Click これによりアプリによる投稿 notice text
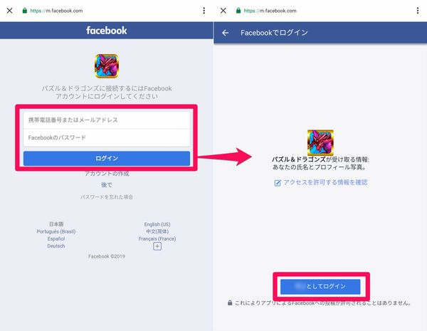This screenshot has width=427, height=331. (322, 303)
